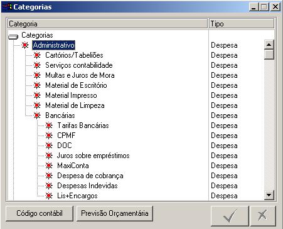The height and width of the screenshot is (229, 283).
Task: Click Despesa type in DOC row
Action: pyautogui.click(x=224, y=146)
